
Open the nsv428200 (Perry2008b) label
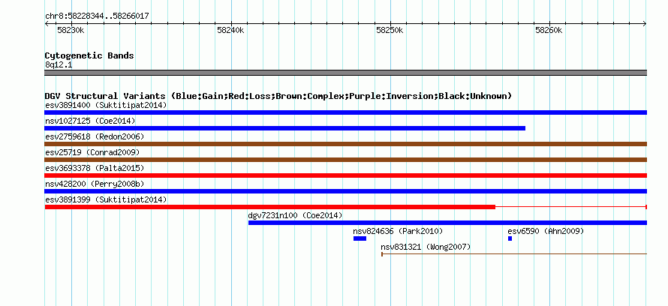pyautogui.click(x=95, y=184)
